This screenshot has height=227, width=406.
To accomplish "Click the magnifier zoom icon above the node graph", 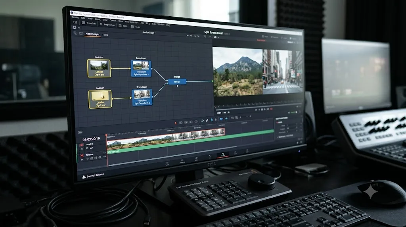I will (195, 36).
